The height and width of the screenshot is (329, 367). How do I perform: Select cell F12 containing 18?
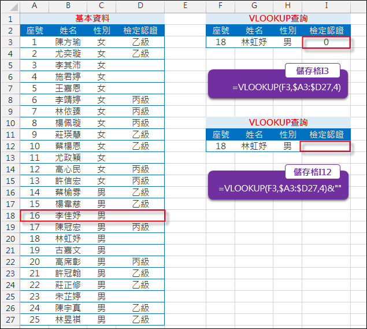point(220,146)
